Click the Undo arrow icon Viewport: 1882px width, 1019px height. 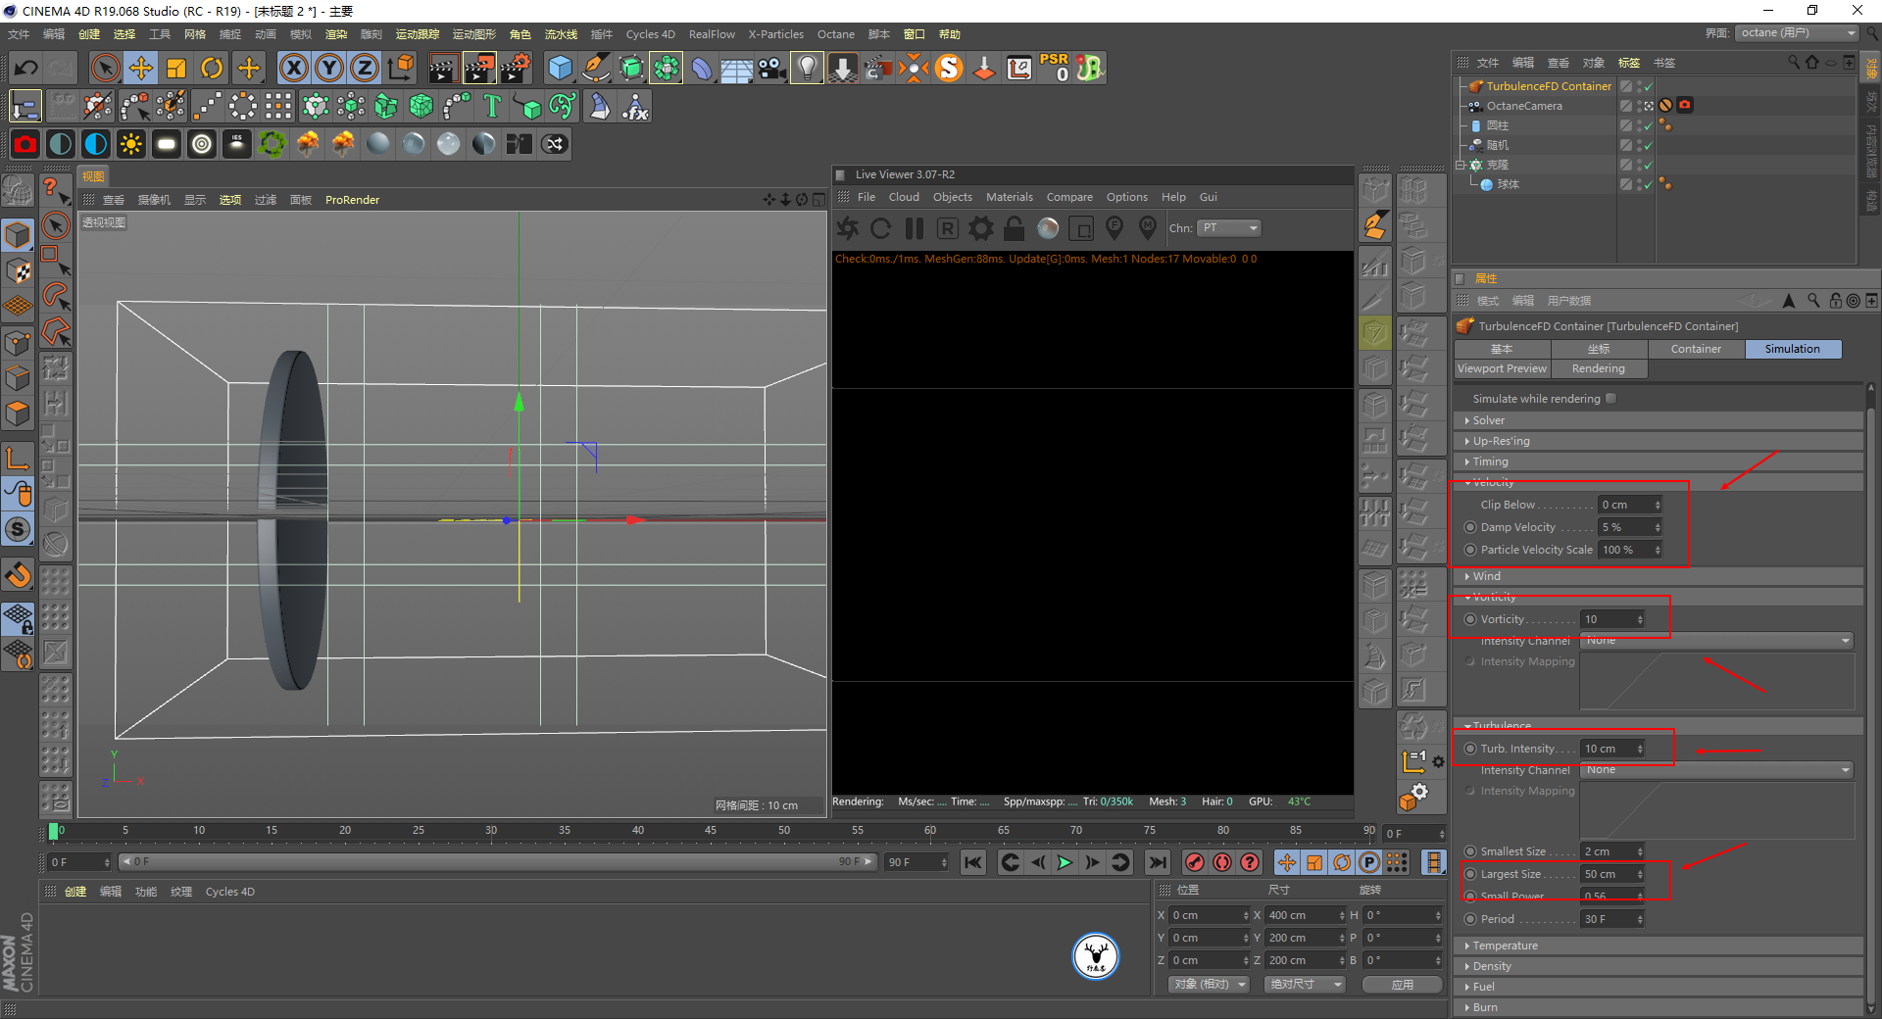[26, 68]
